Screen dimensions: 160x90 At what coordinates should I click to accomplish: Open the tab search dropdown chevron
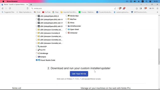[x=141, y=4]
